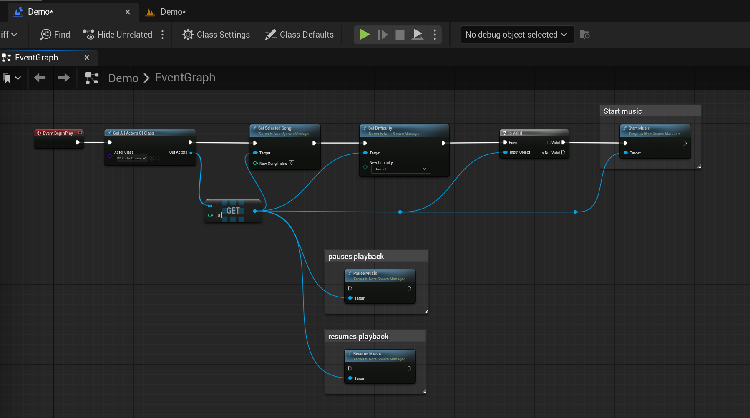Toggle Hide Unrelated nodes
The width and height of the screenshot is (750, 418).
pyautogui.click(x=117, y=35)
